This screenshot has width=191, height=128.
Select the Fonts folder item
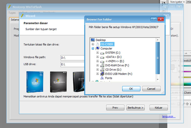[x=109, y=78]
